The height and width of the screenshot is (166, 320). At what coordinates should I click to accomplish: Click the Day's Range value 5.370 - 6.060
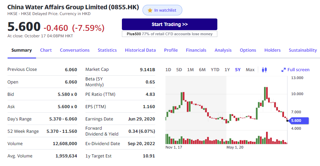63,119
